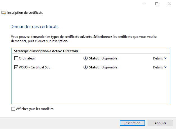Click Statut : Disponible for Ordinateur
Screen dimensions: 176x129
click(103, 58)
